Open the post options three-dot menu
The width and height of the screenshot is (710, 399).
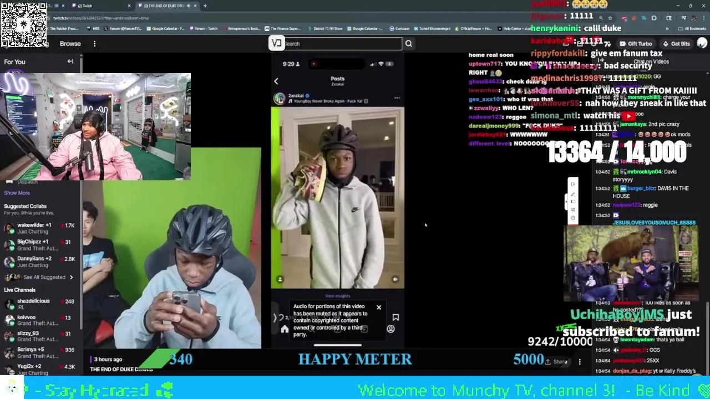tap(397, 98)
